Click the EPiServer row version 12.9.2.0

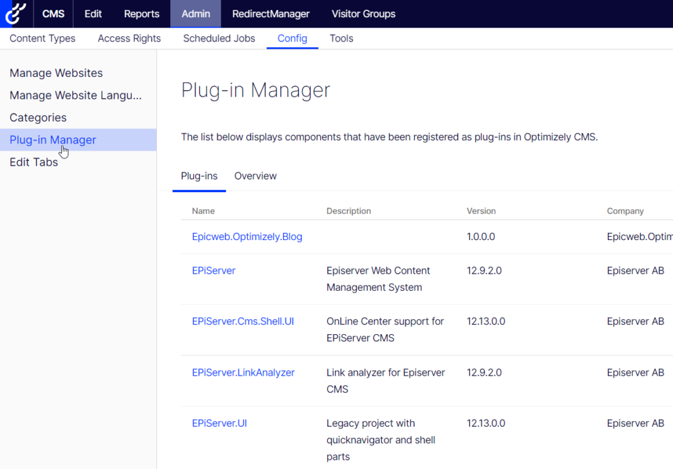[x=484, y=270]
